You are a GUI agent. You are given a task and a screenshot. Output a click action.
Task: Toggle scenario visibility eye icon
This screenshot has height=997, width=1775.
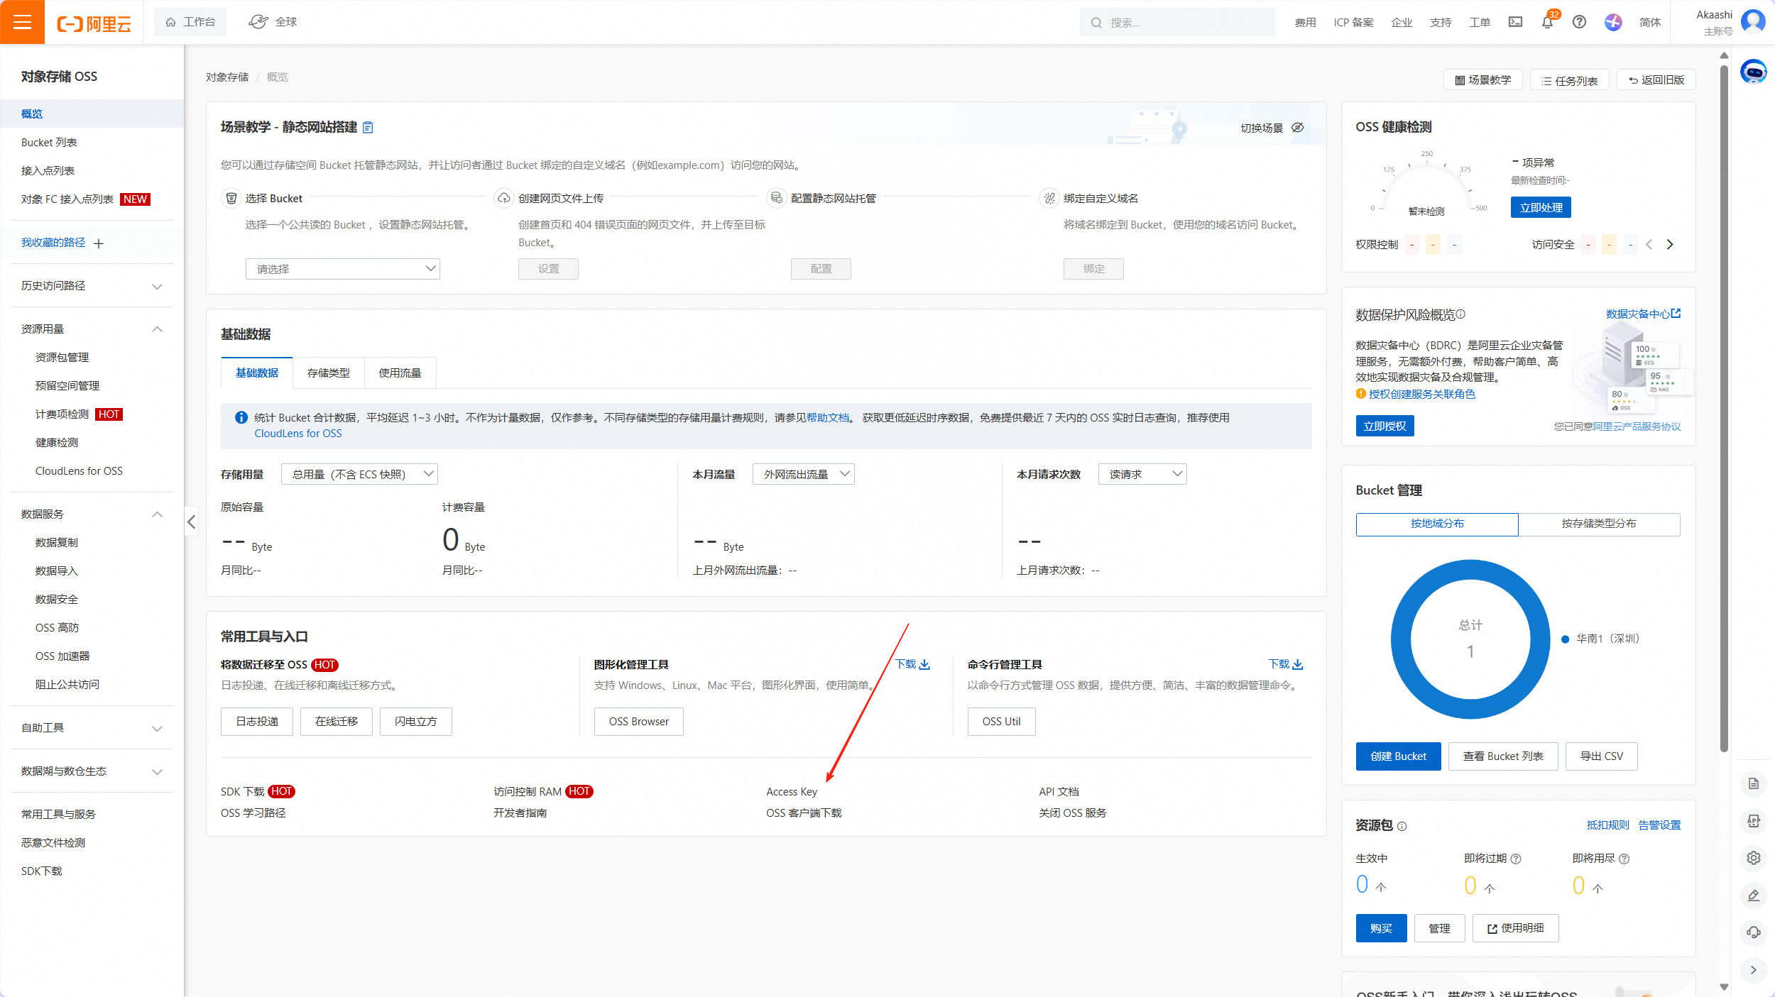(x=1297, y=128)
